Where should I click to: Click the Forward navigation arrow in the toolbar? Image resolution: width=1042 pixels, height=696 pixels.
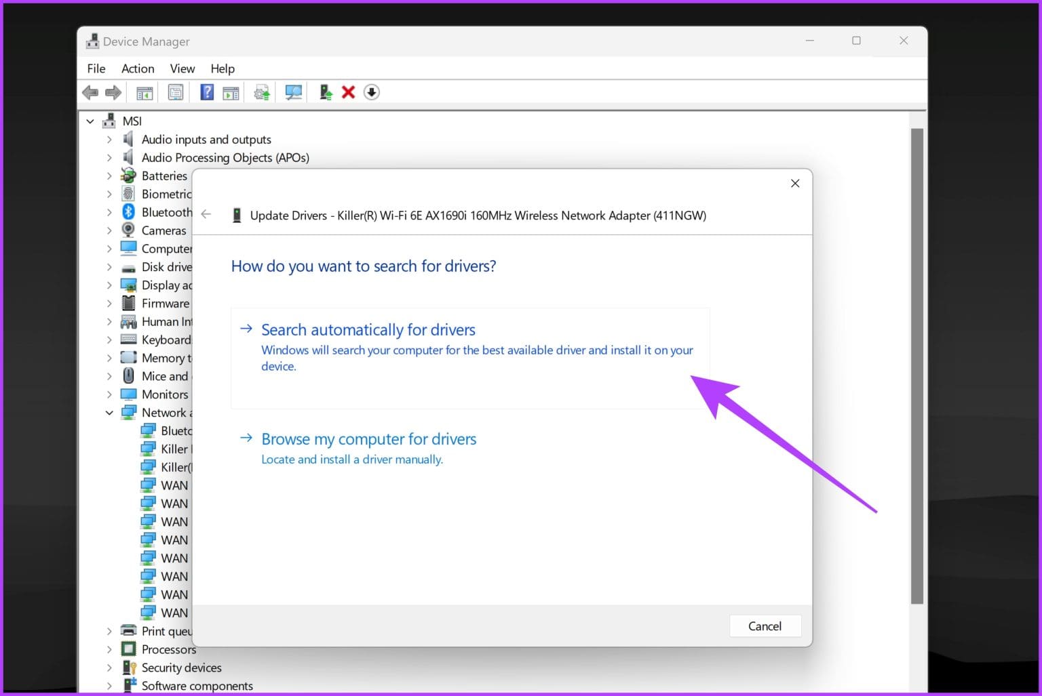pos(113,92)
